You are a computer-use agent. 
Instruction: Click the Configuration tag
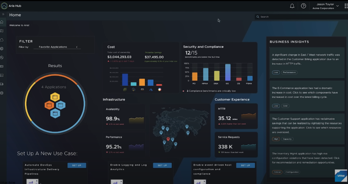point(292,172)
